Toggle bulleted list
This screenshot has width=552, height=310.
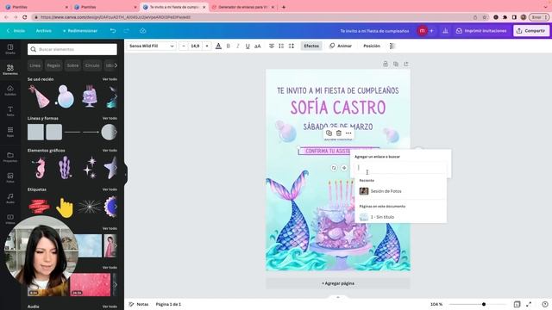tap(281, 46)
